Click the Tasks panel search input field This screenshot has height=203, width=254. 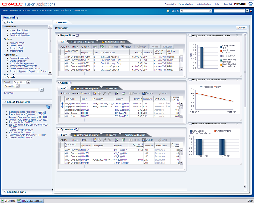click(x=21, y=90)
